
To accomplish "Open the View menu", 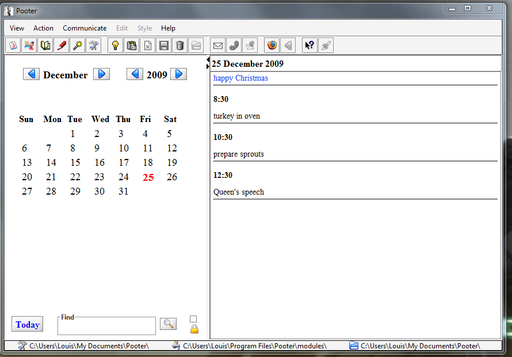I will (x=17, y=28).
